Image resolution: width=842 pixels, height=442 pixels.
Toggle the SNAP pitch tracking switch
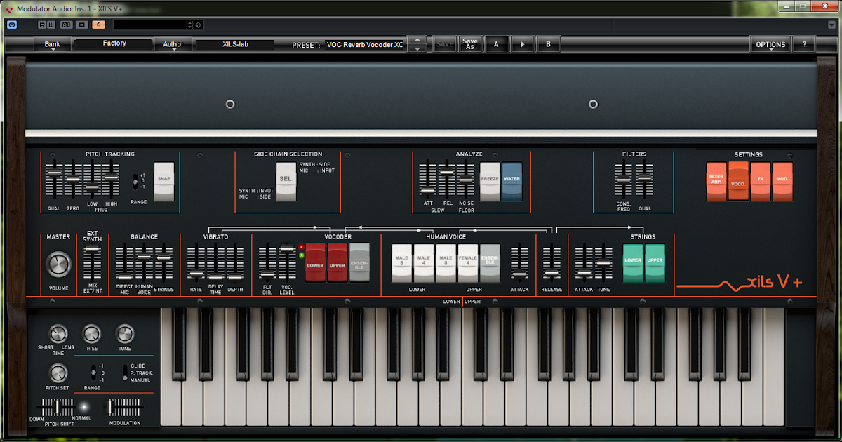click(x=163, y=181)
